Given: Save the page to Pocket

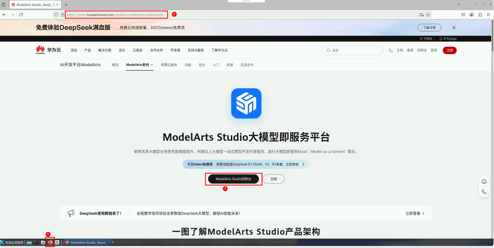Looking at the screenshot, I should pos(463,14).
